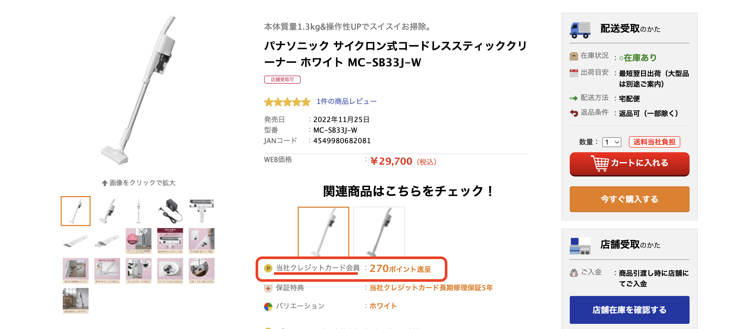This screenshot has height=329, width=751.
Task: Click 当社クレジットカード長期修理保証5年 link
Action: click(431, 288)
